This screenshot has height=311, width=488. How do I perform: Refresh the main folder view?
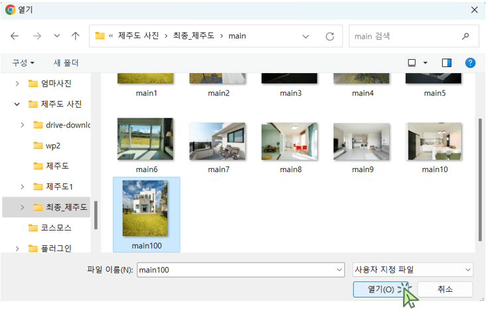pyautogui.click(x=330, y=37)
